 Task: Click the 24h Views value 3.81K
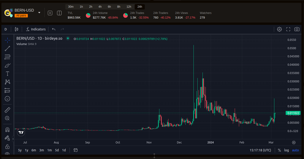179,17
